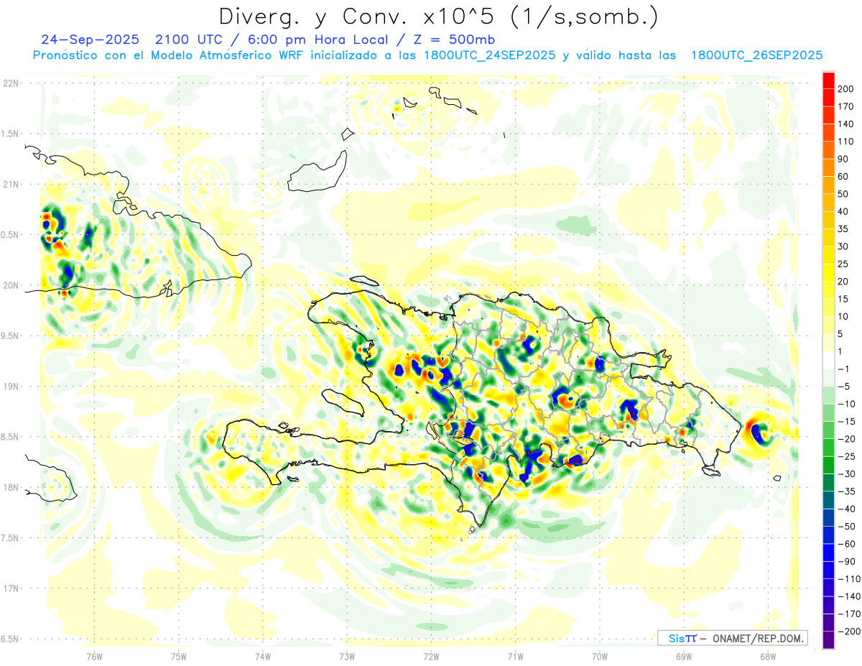The width and height of the screenshot is (862, 666).
Task: Click the '0.5N' latitude label
Action: 9,235
